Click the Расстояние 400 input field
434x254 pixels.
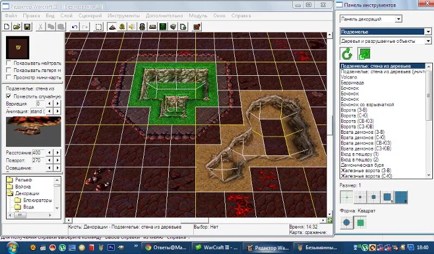click(x=38, y=153)
